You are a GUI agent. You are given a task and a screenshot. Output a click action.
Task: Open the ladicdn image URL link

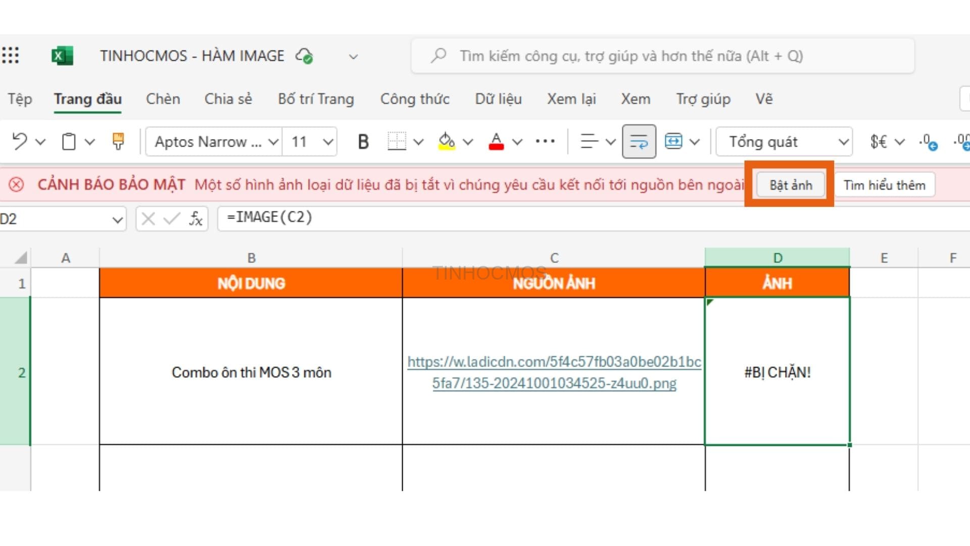click(x=554, y=373)
